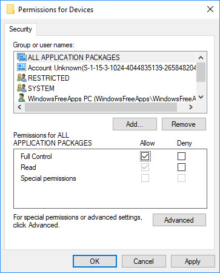Click the vertical scrollbar thumb in user list
The height and width of the screenshot is (273, 220).
(x=201, y=72)
